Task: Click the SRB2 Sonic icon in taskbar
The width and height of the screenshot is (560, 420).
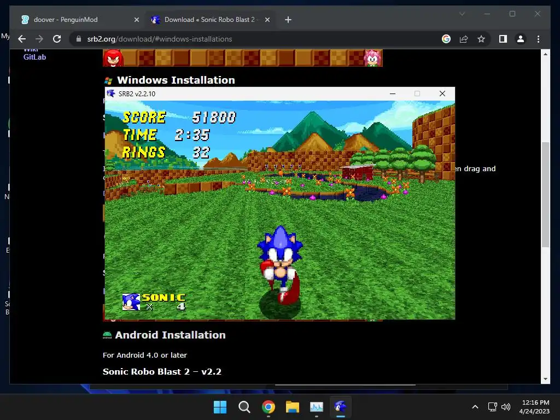Action: (341, 407)
